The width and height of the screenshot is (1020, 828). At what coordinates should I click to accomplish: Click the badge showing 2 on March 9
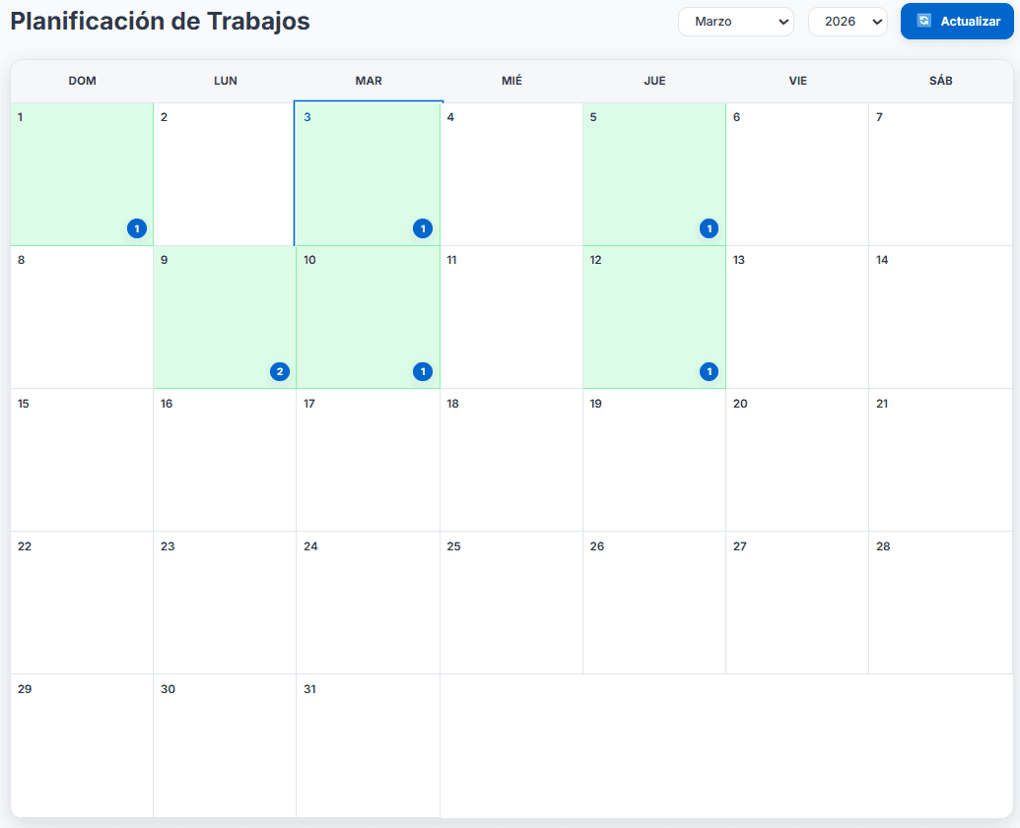280,371
